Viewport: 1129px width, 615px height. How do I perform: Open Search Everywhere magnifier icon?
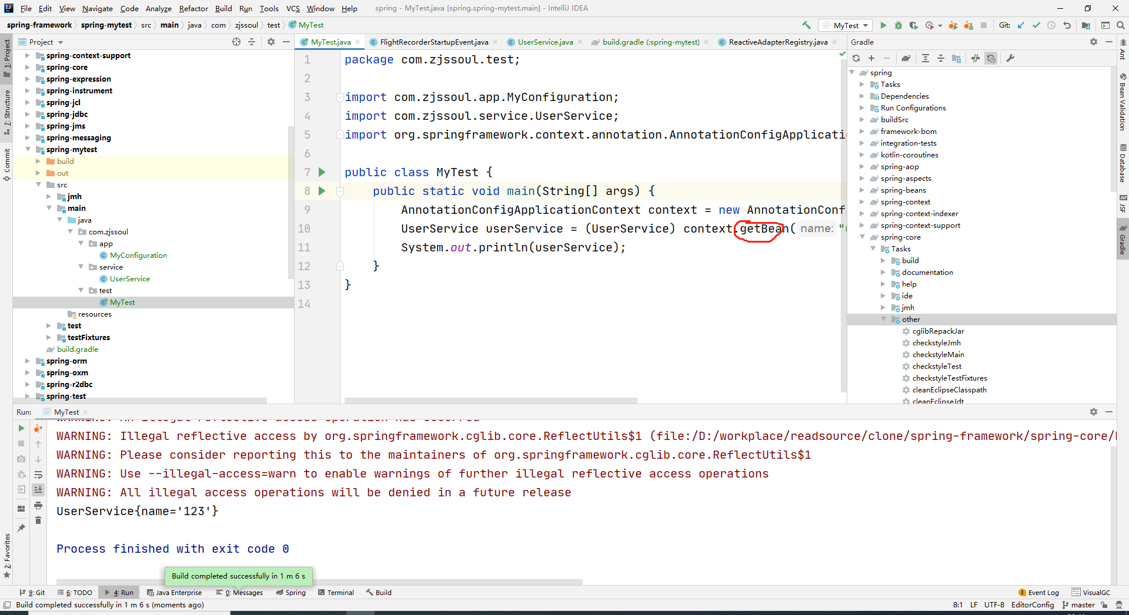[x=1121, y=25]
